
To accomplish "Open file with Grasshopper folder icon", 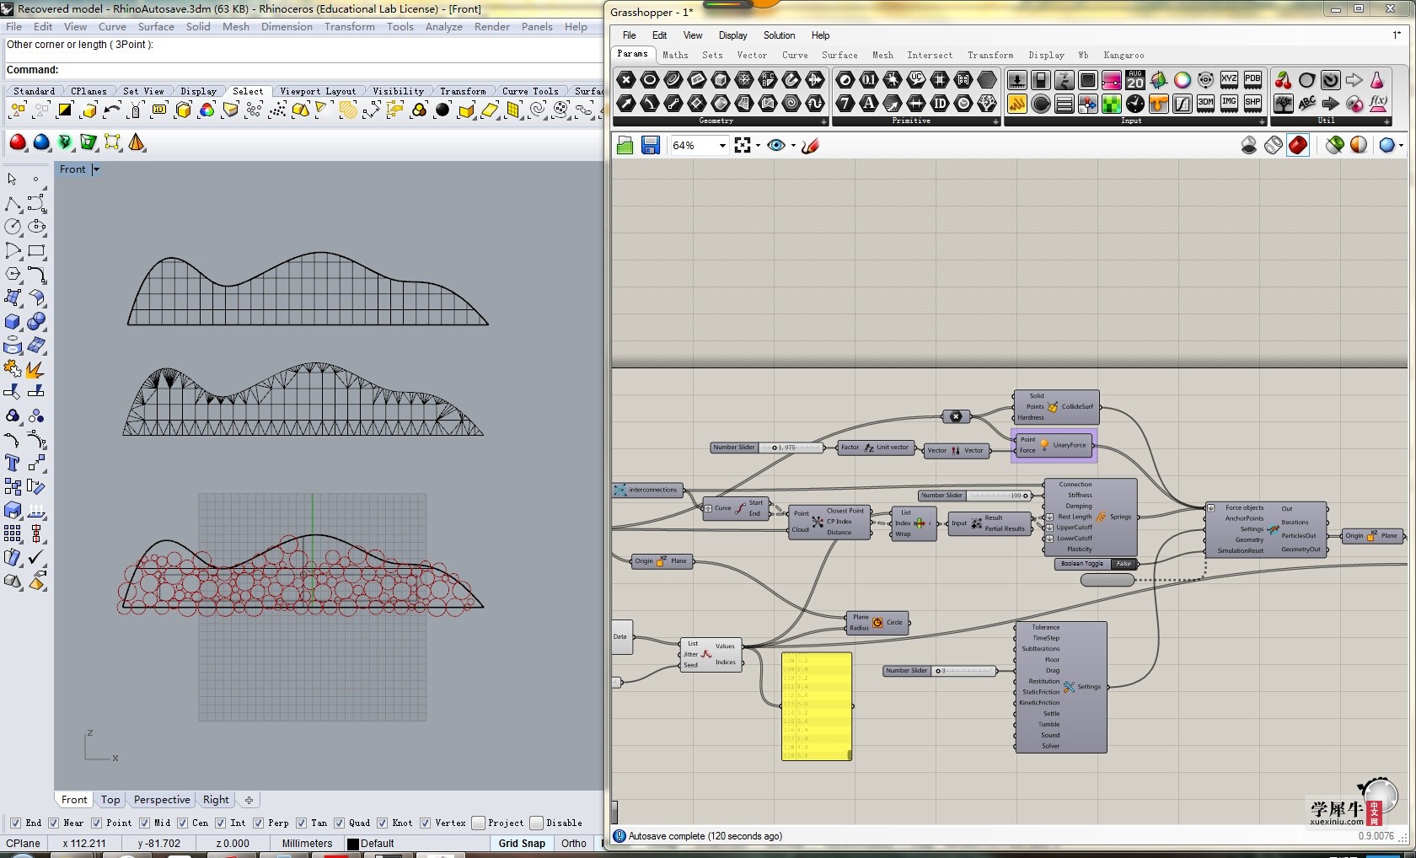I will (625, 146).
